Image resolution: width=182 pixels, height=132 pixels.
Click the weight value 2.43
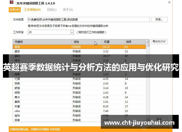[106, 84]
